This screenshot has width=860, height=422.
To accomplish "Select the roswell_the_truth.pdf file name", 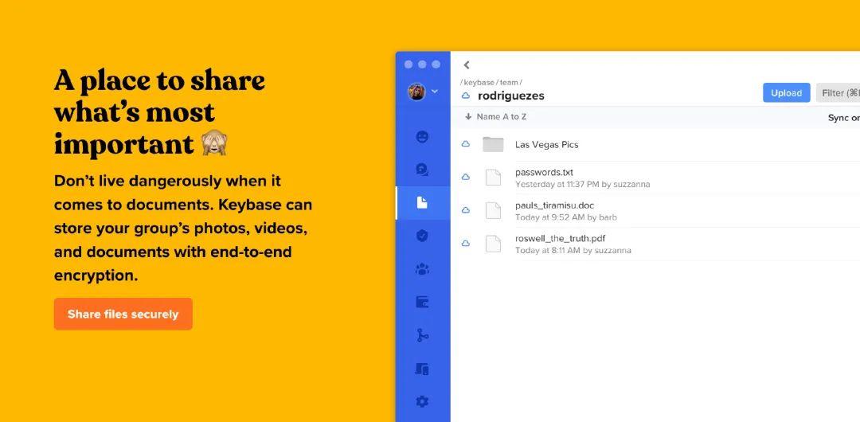I will (560, 238).
